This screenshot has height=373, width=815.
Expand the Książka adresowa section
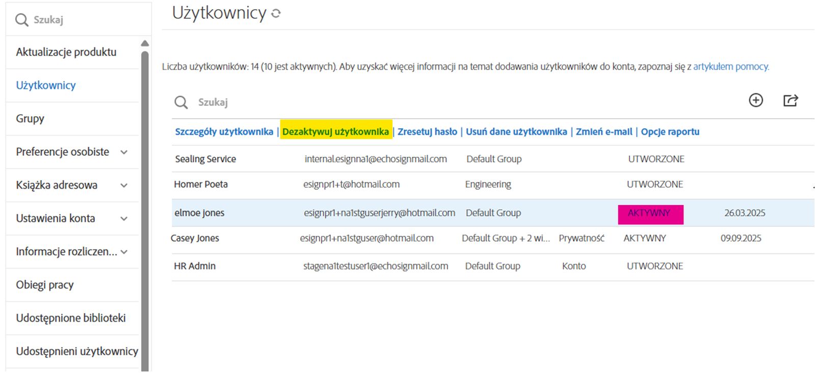(x=124, y=185)
